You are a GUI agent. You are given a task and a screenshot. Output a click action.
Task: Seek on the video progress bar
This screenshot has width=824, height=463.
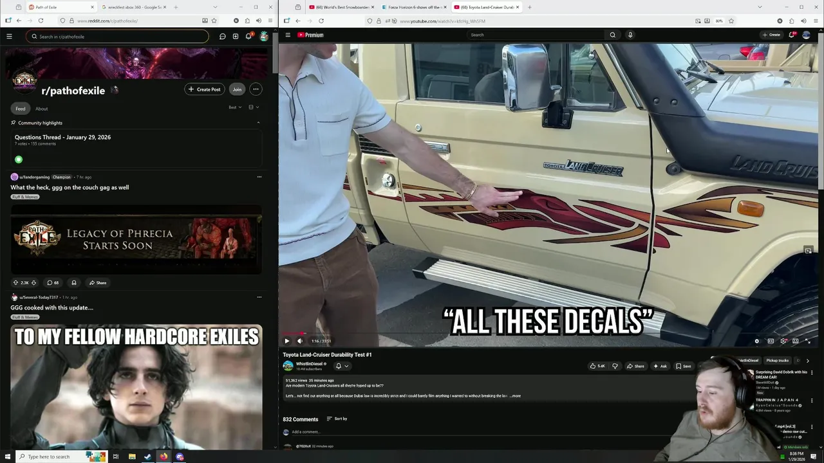pyautogui.click(x=548, y=334)
